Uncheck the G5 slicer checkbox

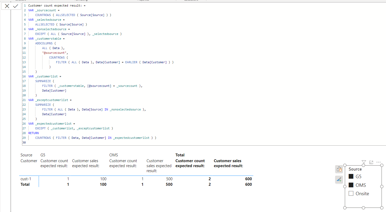pos(351,176)
